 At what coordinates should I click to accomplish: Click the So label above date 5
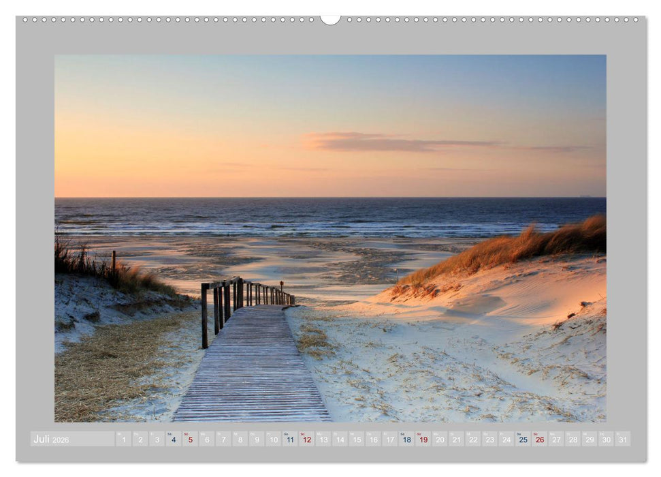[x=188, y=435]
